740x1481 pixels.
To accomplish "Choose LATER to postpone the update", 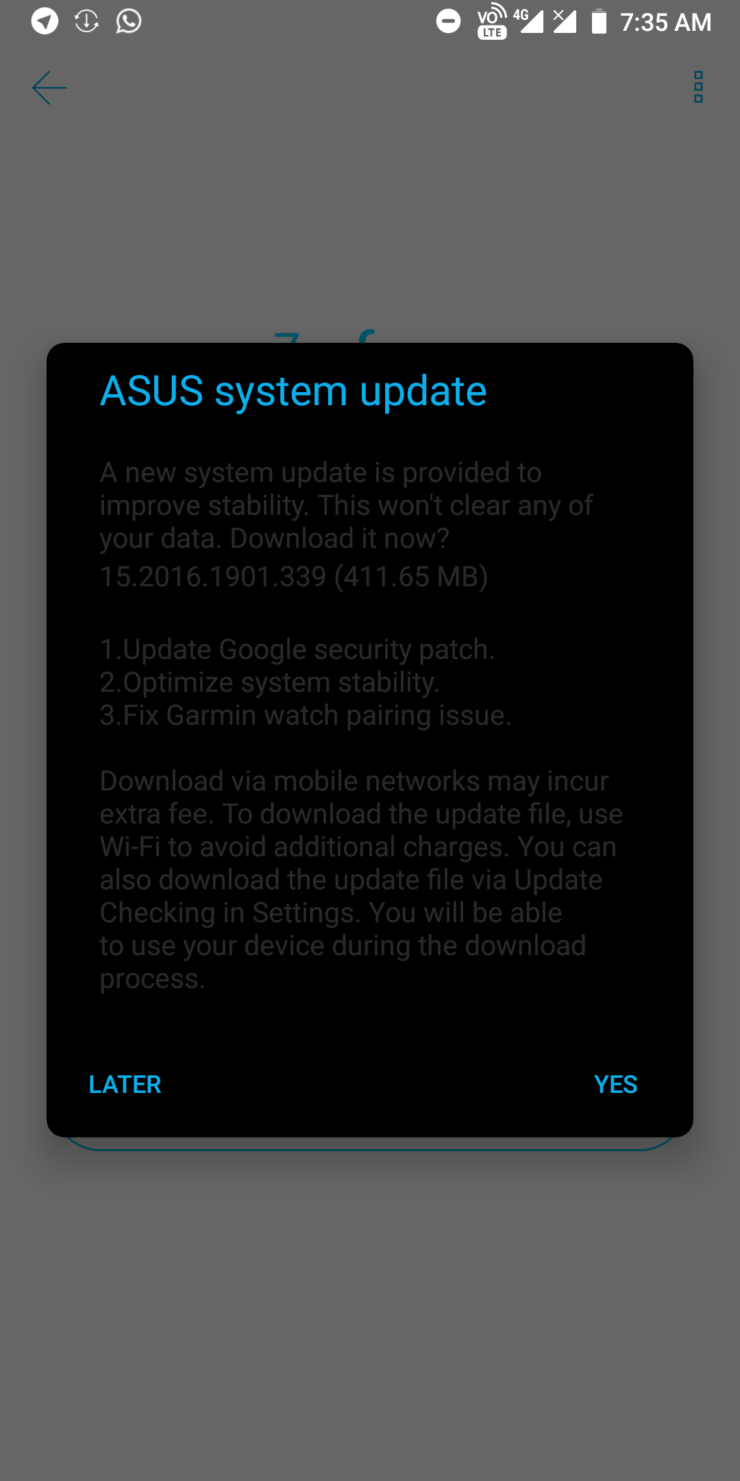I will [x=125, y=1085].
